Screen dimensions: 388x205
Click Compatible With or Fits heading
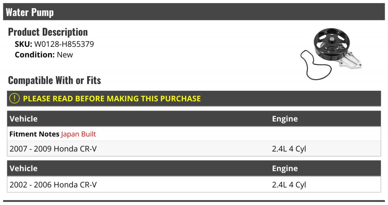[x=54, y=80]
